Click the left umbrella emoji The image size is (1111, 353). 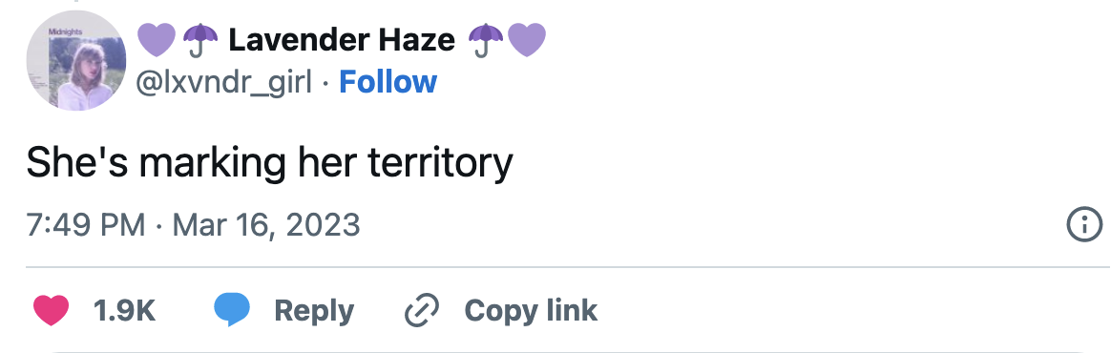click(201, 39)
